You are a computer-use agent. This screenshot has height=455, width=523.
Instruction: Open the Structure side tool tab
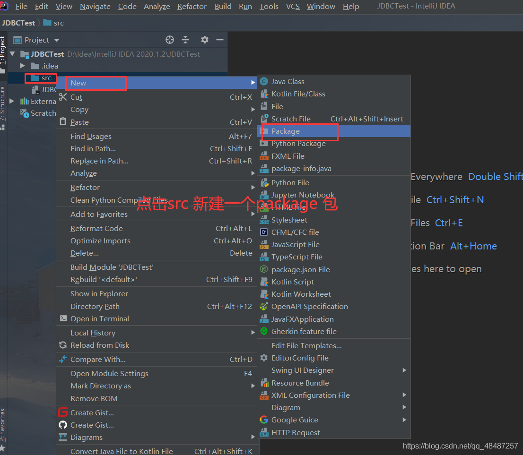pos(3,108)
